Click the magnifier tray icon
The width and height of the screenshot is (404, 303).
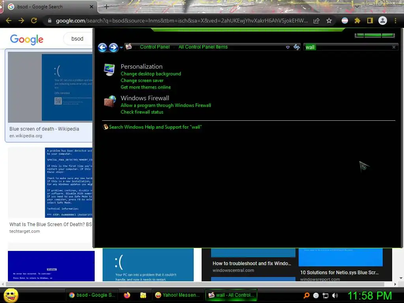tap(306, 296)
